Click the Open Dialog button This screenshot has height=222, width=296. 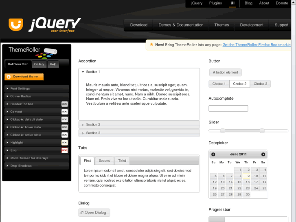94,213
